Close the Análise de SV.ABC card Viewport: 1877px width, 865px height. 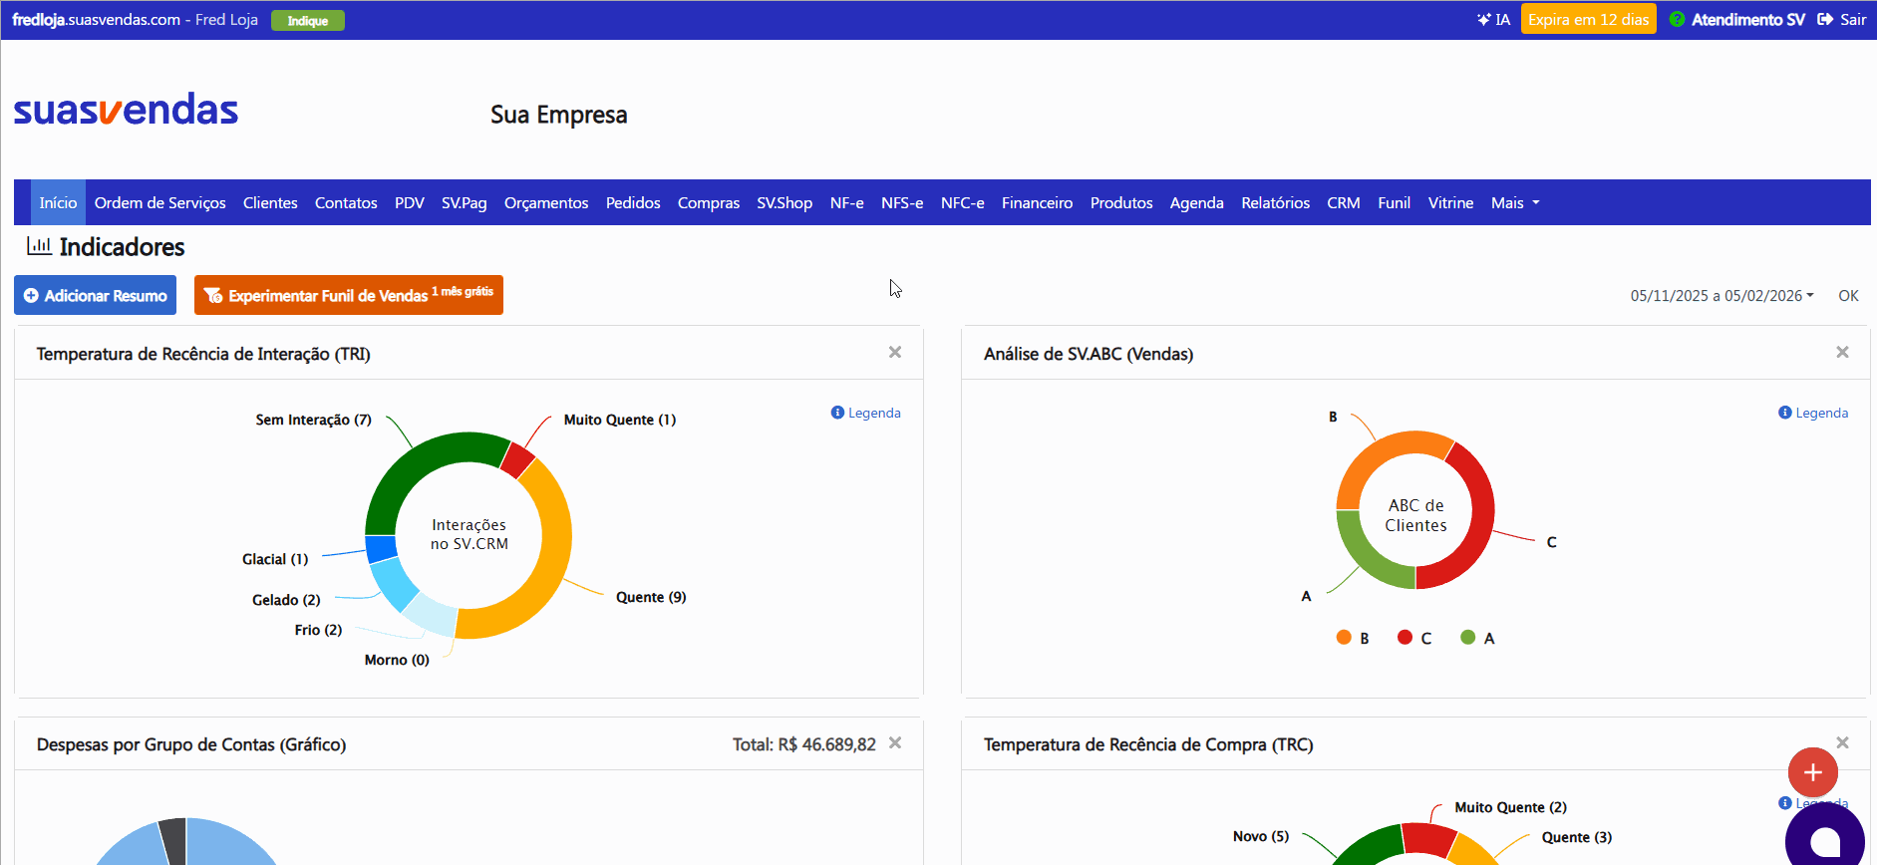[x=1842, y=352]
